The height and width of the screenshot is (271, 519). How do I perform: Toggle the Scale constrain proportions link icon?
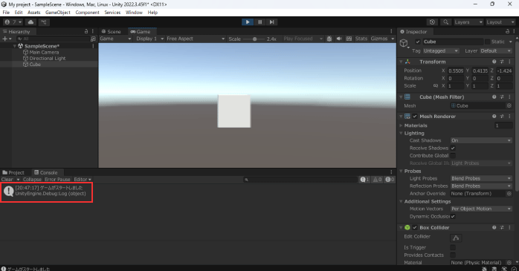pyautogui.click(x=436, y=86)
